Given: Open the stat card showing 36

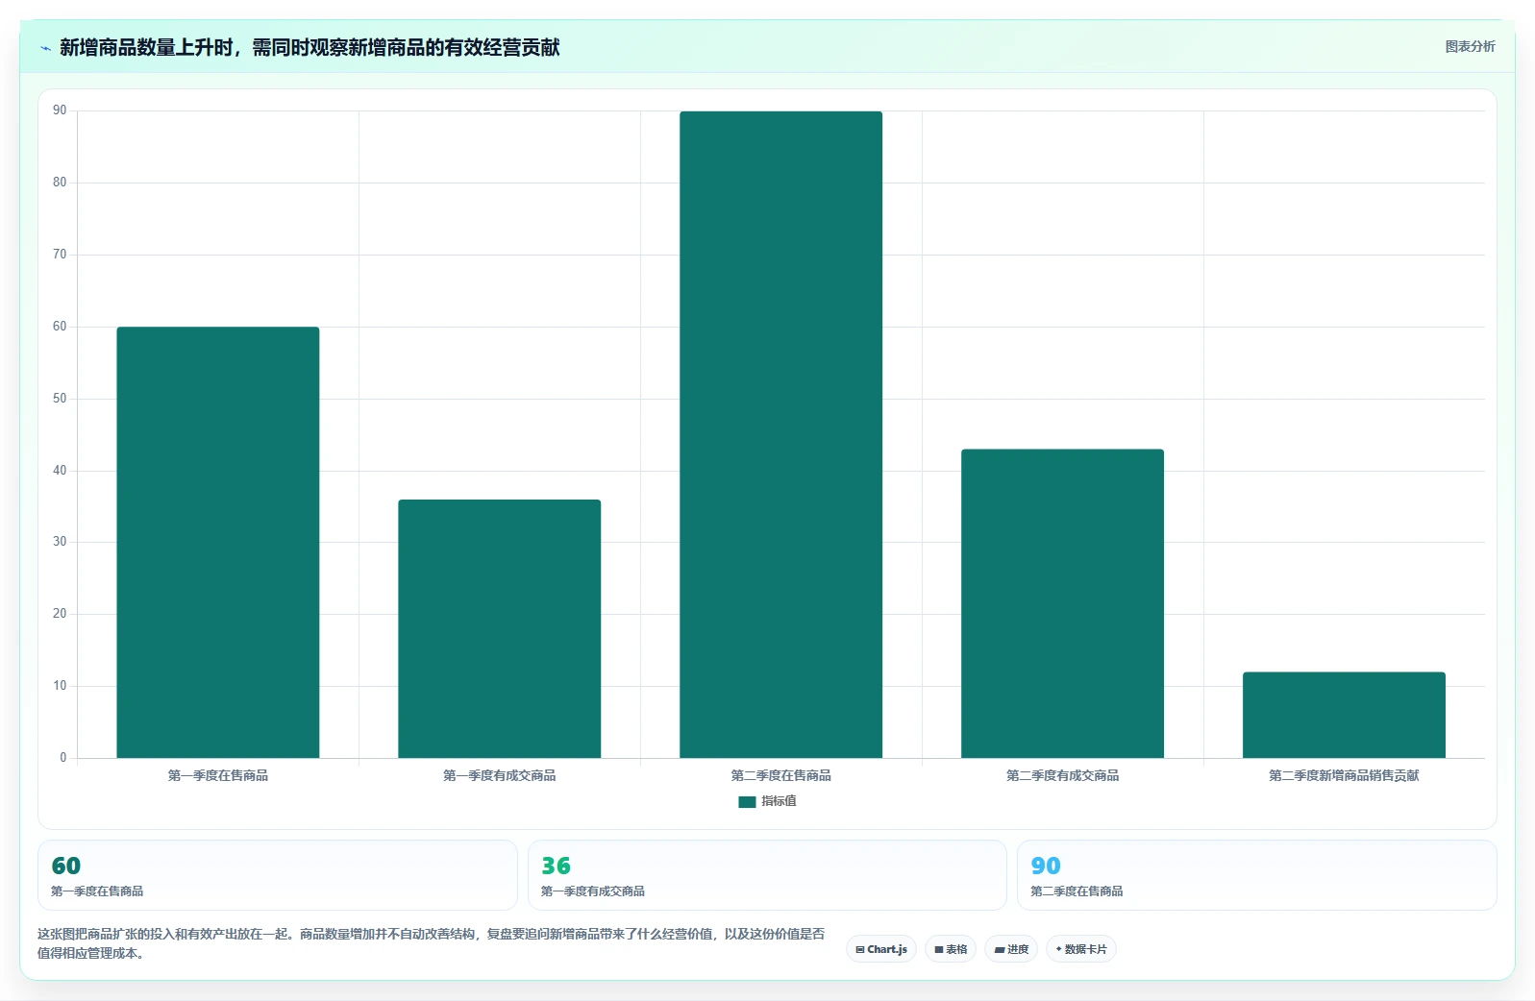Looking at the screenshot, I should tap(767, 875).
